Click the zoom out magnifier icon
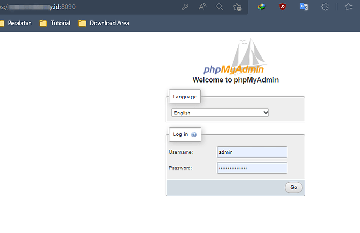 pyautogui.click(x=220, y=7)
